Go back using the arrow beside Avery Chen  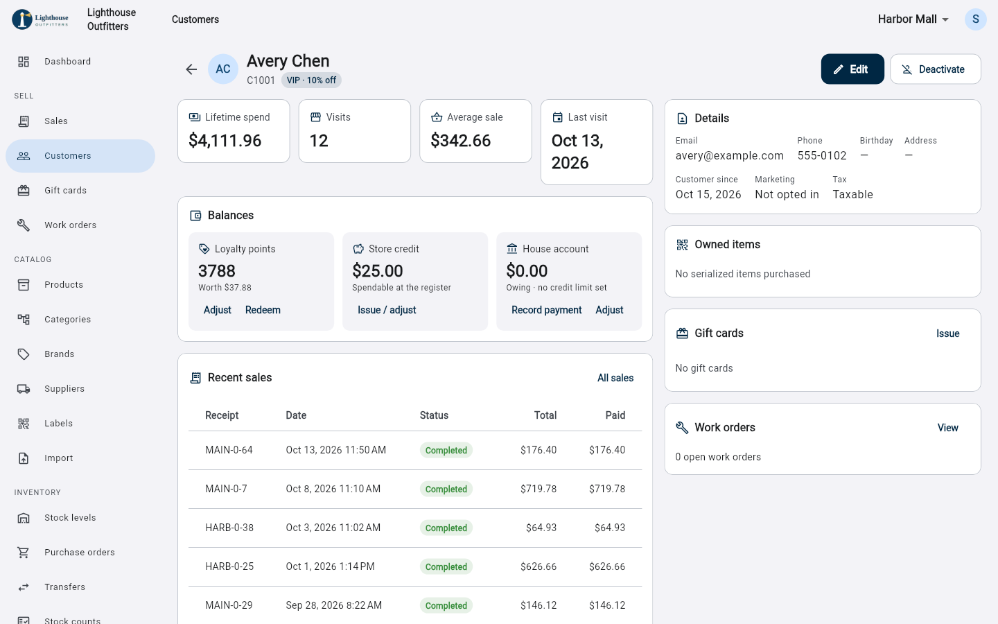coord(191,69)
